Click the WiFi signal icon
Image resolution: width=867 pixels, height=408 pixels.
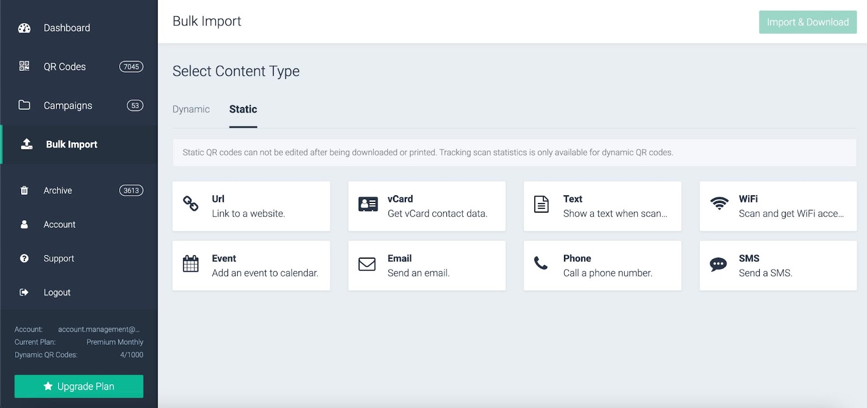coord(720,203)
